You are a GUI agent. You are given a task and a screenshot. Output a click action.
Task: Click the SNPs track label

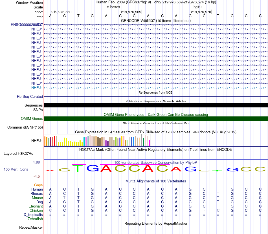tap(38, 110)
